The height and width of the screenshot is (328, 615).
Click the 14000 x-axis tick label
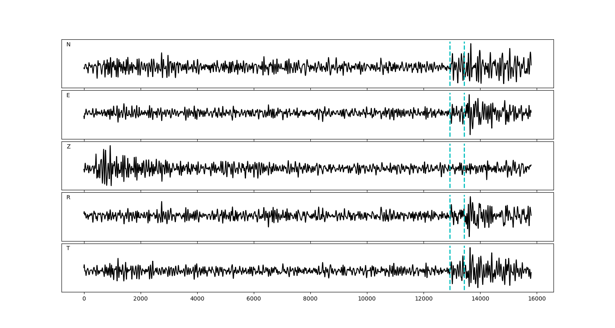pos(480,299)
